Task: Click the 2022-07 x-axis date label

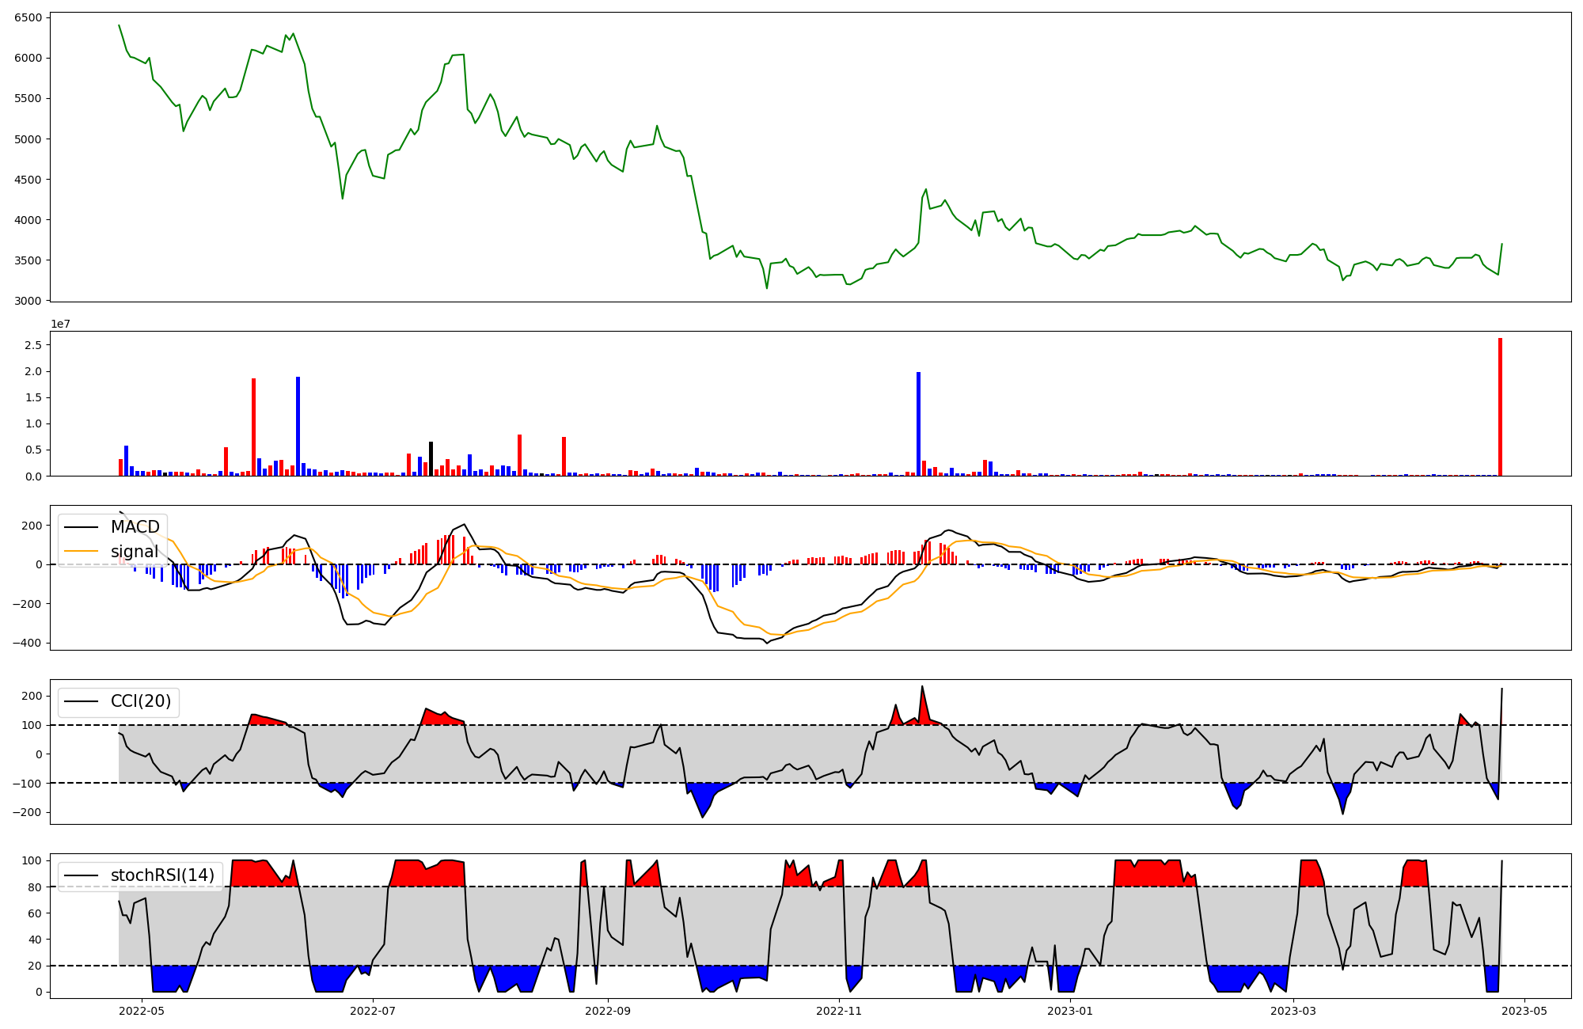Action: 372,1011
